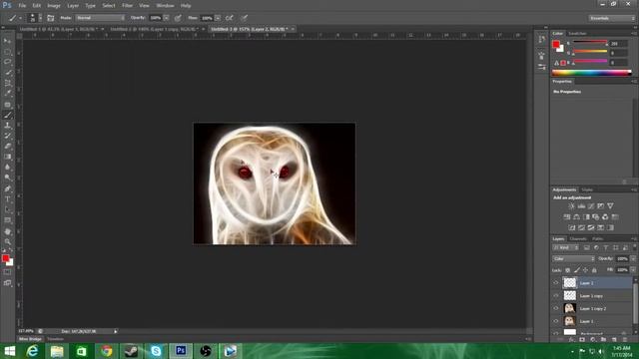Open Opacity slider arrow in options bar
This screenshot has width=639, height=359.
click(167, 18)
